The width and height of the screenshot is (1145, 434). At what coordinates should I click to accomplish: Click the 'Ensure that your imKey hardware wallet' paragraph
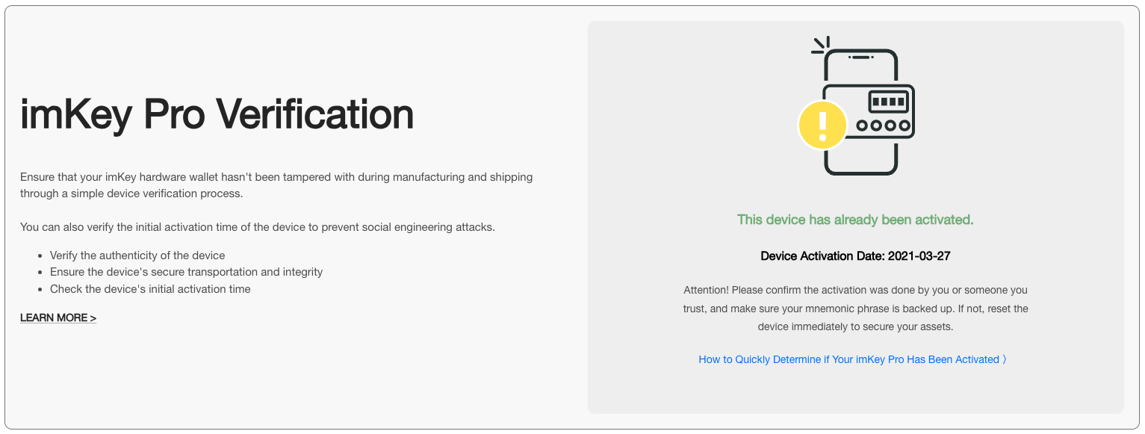(x=276, y=185)
